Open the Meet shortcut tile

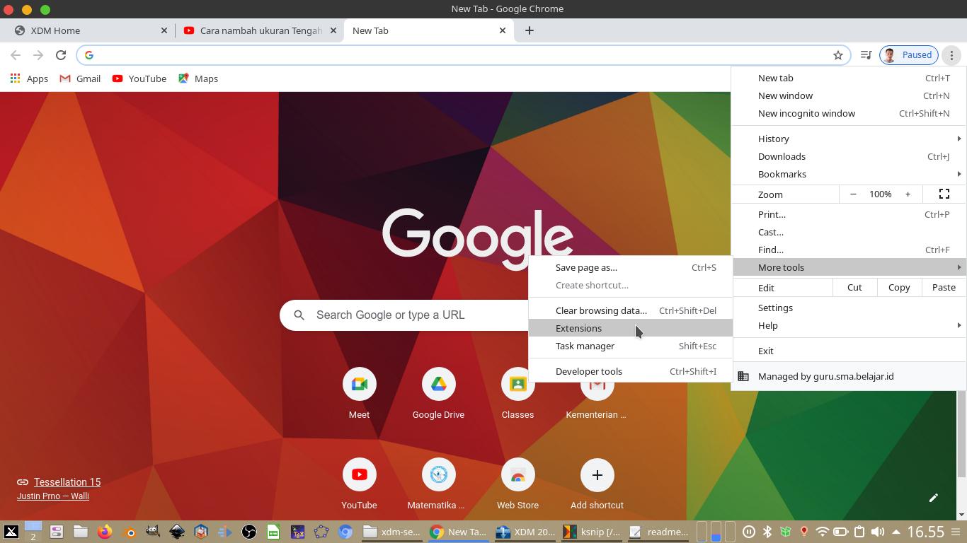click(x=359, y=395)
